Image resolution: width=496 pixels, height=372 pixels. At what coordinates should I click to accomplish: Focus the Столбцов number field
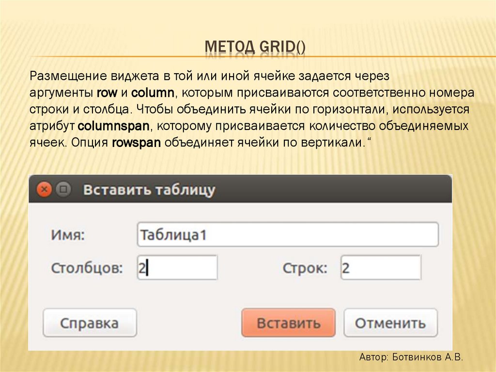177,268
